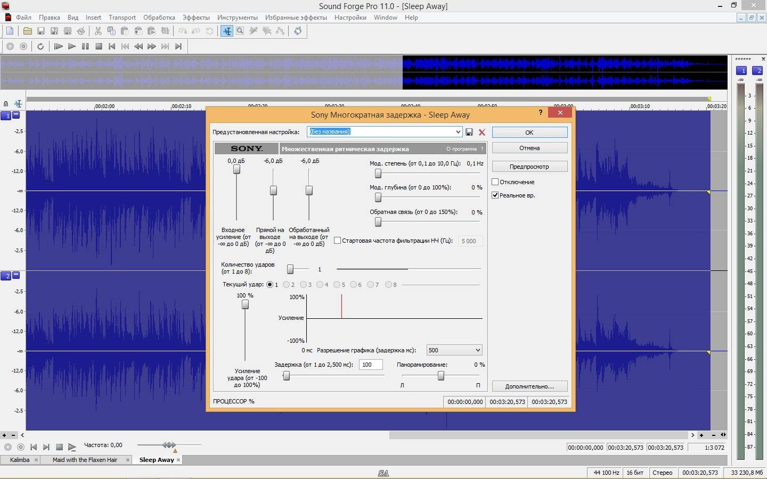The height and width of the screenshot is (479, 767).
Task: Click the lock icon beside the time ruler
Action: (x=6, y=104)
